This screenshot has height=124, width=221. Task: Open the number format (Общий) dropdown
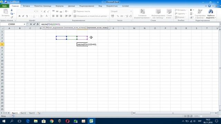131,11
